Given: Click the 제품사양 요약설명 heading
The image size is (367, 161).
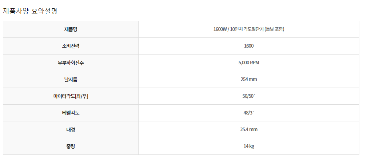Looking at the screenshot, I should point(30,11).
